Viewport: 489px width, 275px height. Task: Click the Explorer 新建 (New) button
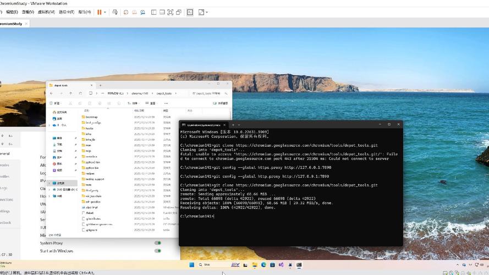(x=56, y=103)
